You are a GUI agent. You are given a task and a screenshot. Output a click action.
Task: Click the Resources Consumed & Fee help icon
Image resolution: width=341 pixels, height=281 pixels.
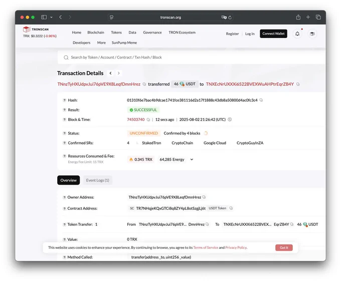[64, 156]
